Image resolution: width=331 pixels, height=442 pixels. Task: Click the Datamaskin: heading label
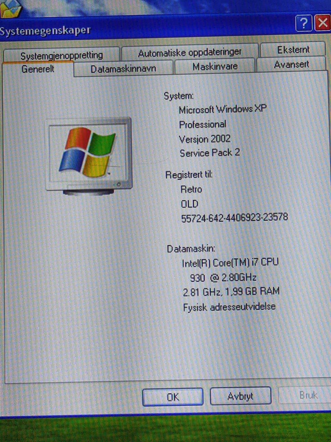pos(191,248)
